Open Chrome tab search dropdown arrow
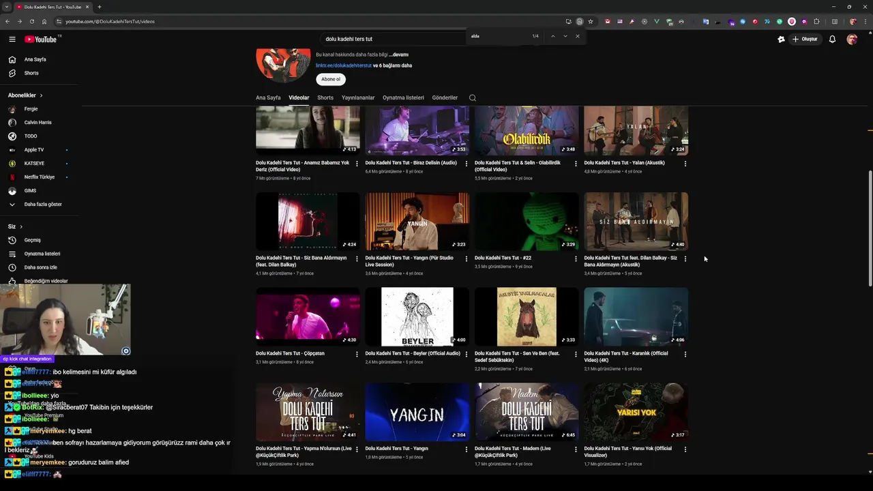 (x=7, y=7)
